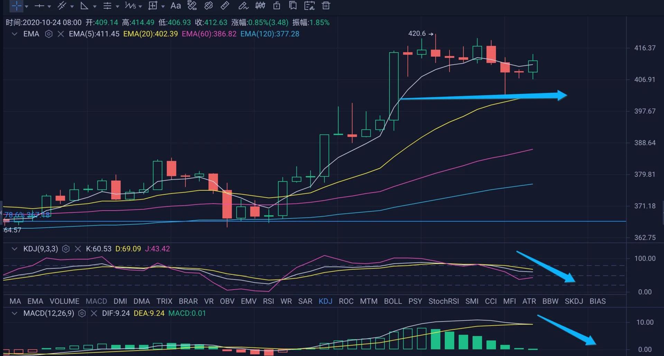Select the OBV indicator tab
The image size is (664, 356).
227,301
